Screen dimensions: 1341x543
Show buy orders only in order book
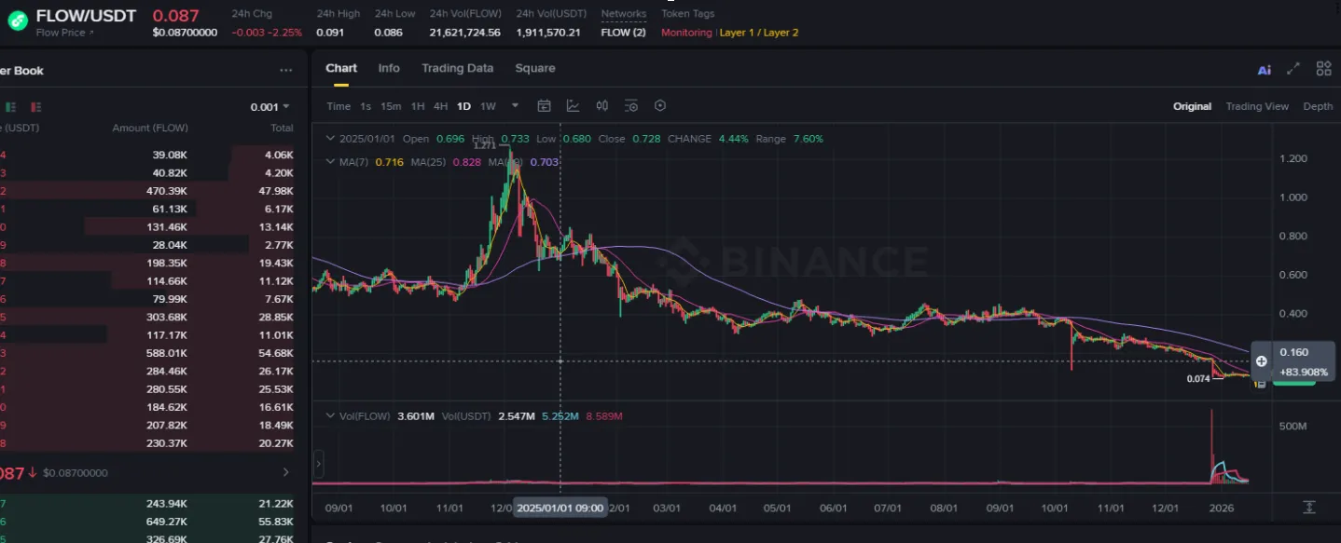coord(13,107)
